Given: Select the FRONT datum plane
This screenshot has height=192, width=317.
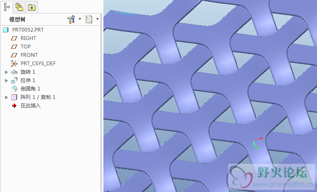Looking at the screenshot, I should click(29, 55).
